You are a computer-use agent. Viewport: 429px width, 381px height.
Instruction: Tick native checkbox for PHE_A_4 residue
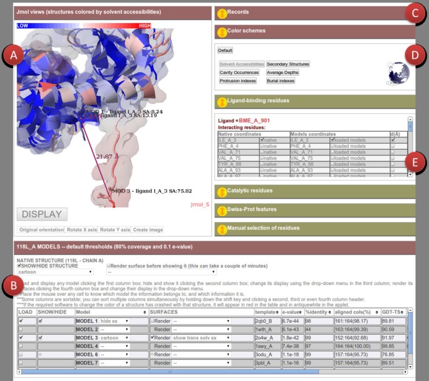(x=262, y=146)
